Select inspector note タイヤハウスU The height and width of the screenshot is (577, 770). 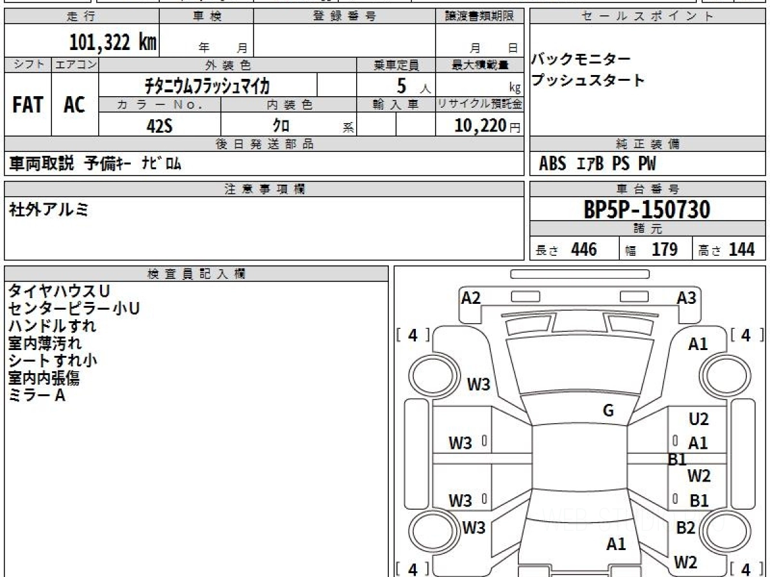(x=59, y=291)
